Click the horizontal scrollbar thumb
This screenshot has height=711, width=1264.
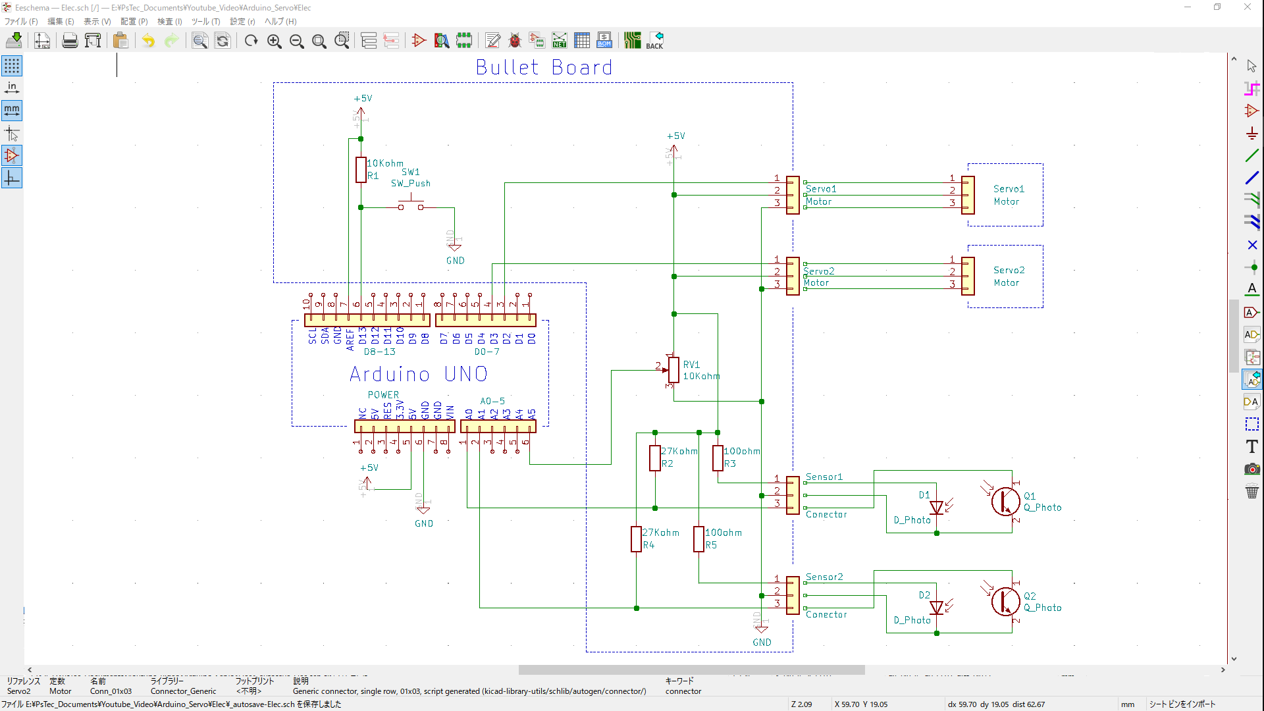(x=691, y=670)
